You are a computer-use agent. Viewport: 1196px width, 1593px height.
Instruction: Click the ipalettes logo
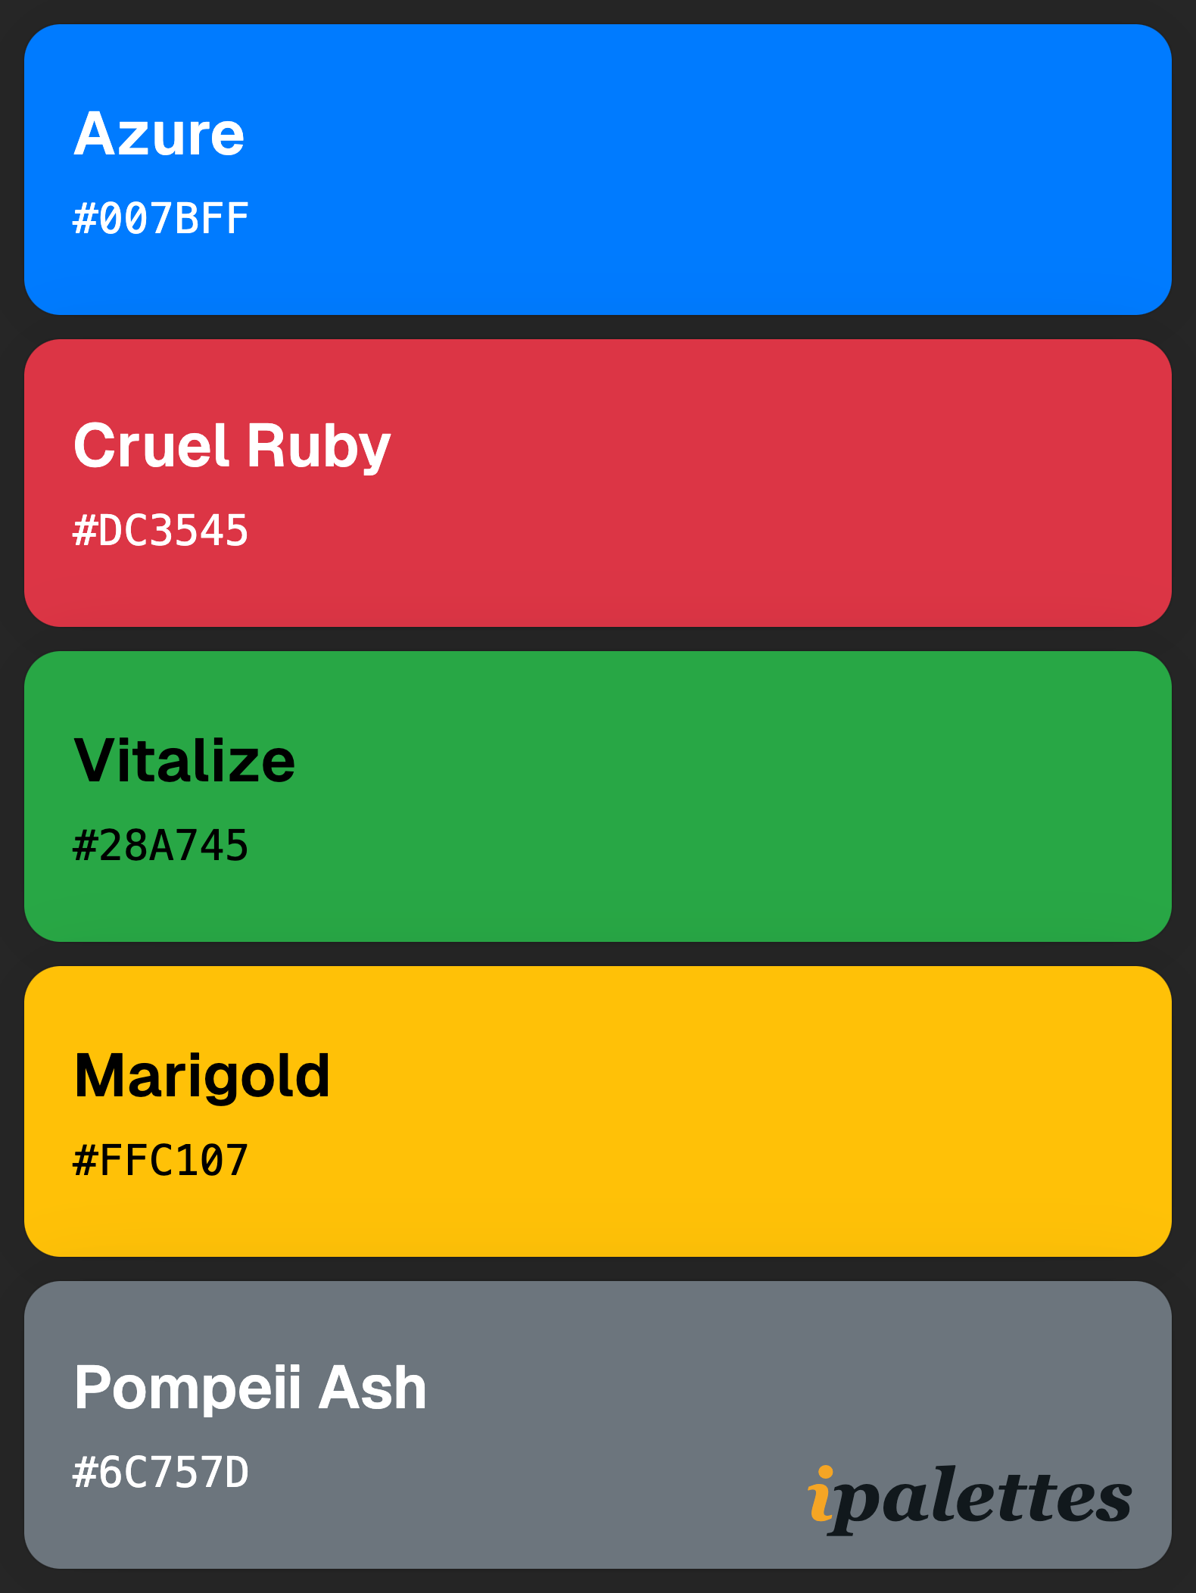pos(970,1500)
